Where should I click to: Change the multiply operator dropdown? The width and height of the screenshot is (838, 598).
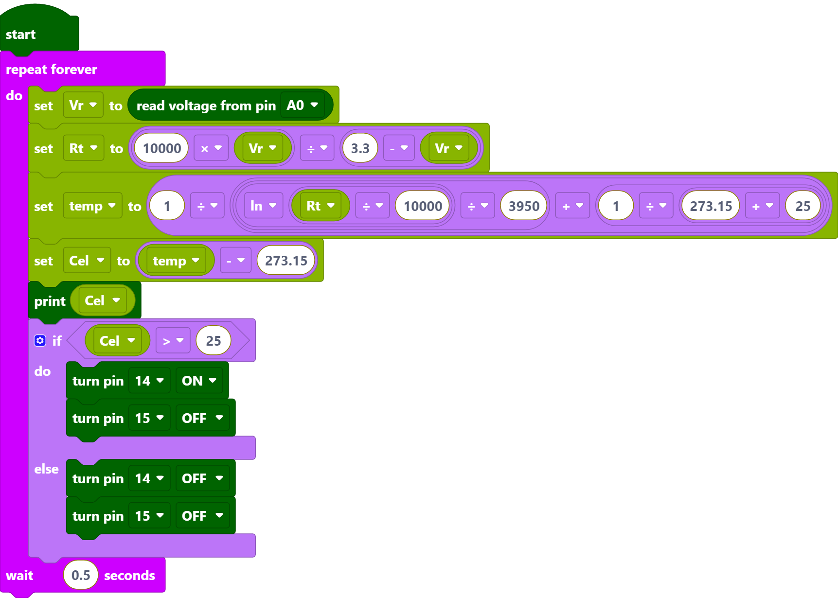pos(211,148)
